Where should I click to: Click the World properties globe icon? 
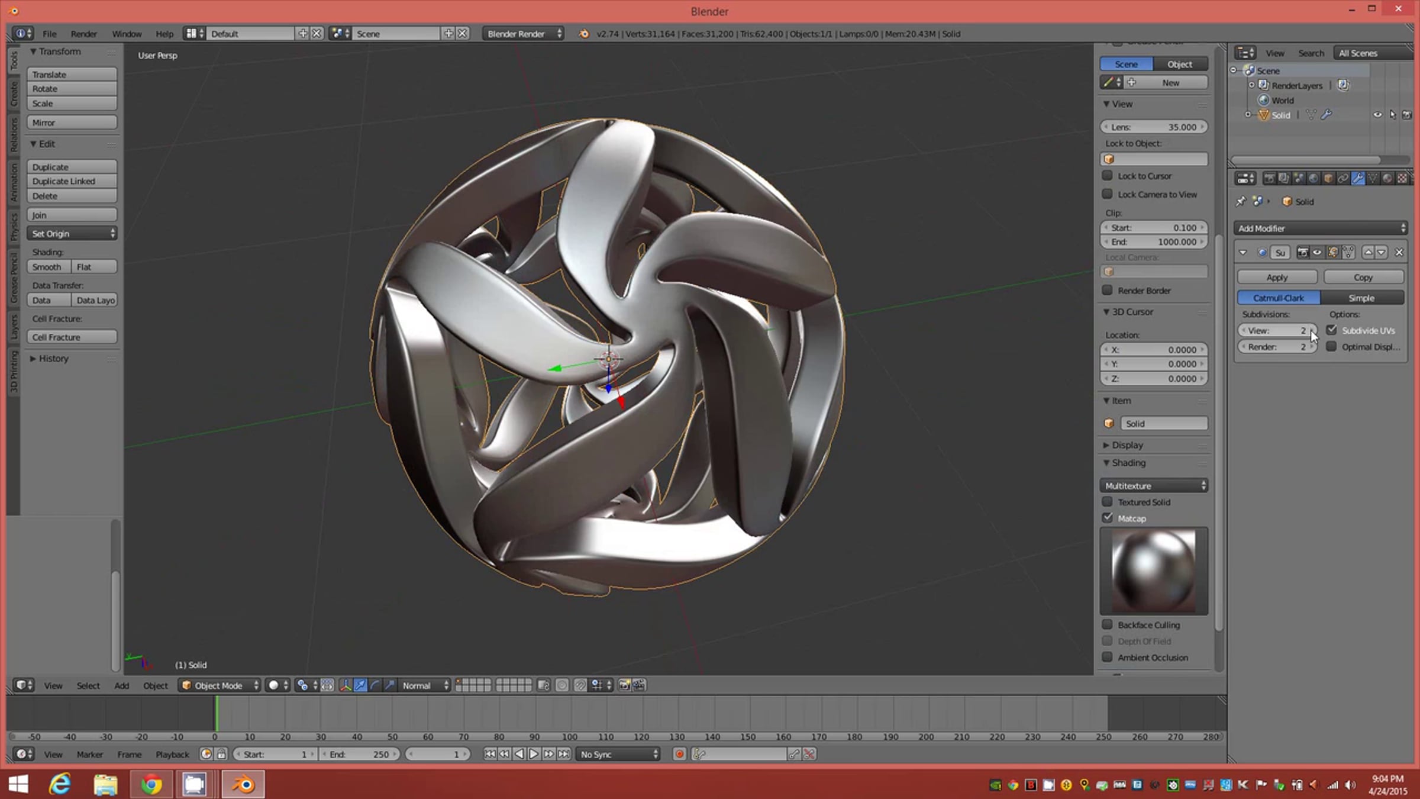pyautogui.click(x=1313, y=179)
